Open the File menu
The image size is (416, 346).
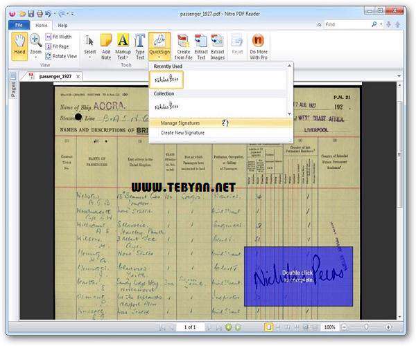tap(19, 25)
